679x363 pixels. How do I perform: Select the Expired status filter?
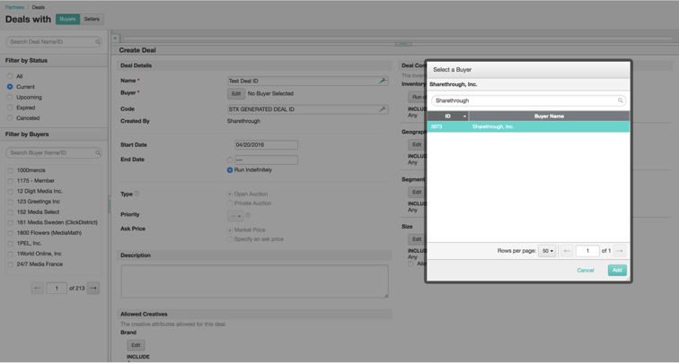10,108
